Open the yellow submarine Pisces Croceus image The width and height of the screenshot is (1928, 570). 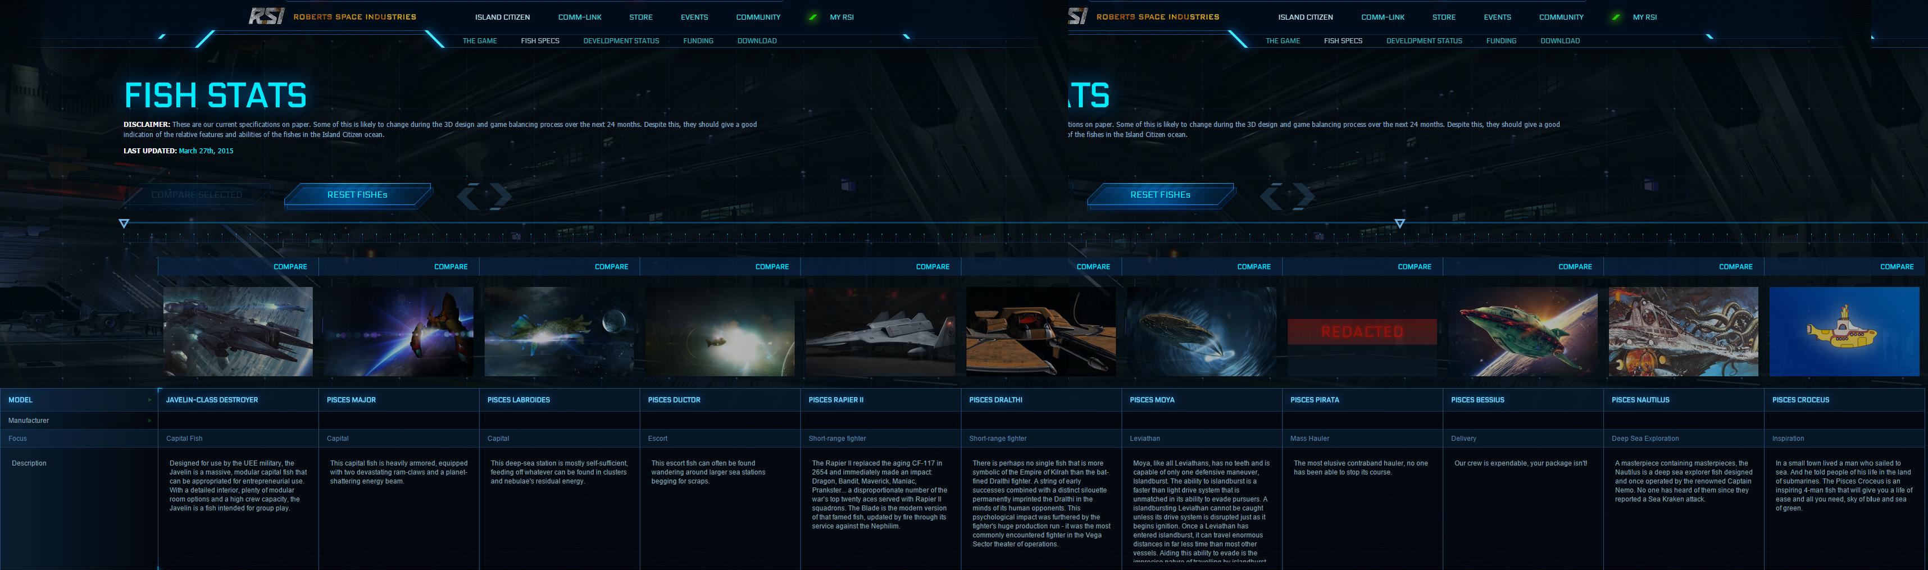point(1844,331)
